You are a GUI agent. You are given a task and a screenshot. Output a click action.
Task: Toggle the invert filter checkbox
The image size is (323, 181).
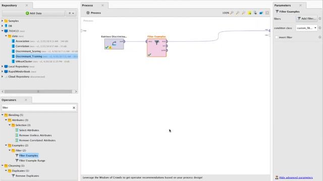coord(277,37)
